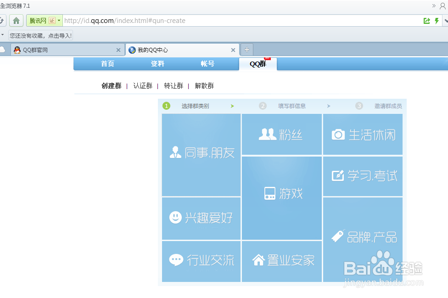
Task: Open 帐号 in the navigation bar
Action: click(x=207, y=64)
